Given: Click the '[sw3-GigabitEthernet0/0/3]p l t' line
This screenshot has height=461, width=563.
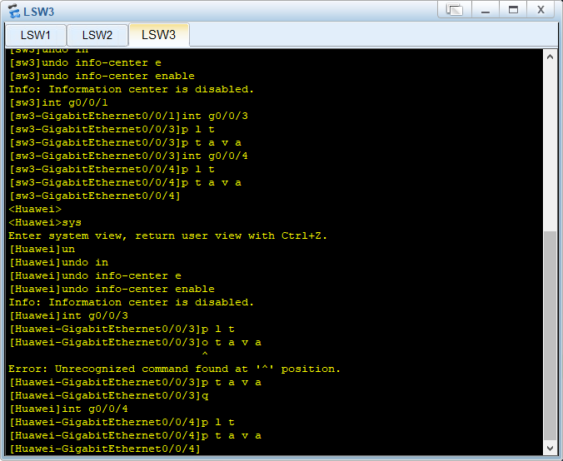Looking at the screenshot, I should (112, 129).
